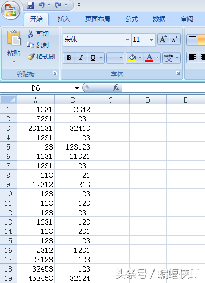Select cell A9 containing 12312
This screenshot has height=283, width=205.
tap(36, 184)
